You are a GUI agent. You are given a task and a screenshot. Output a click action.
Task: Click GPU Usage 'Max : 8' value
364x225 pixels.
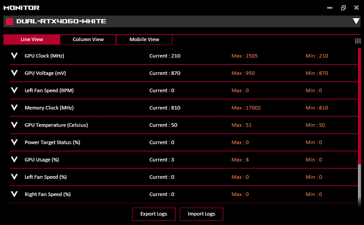tap(240, 160)
